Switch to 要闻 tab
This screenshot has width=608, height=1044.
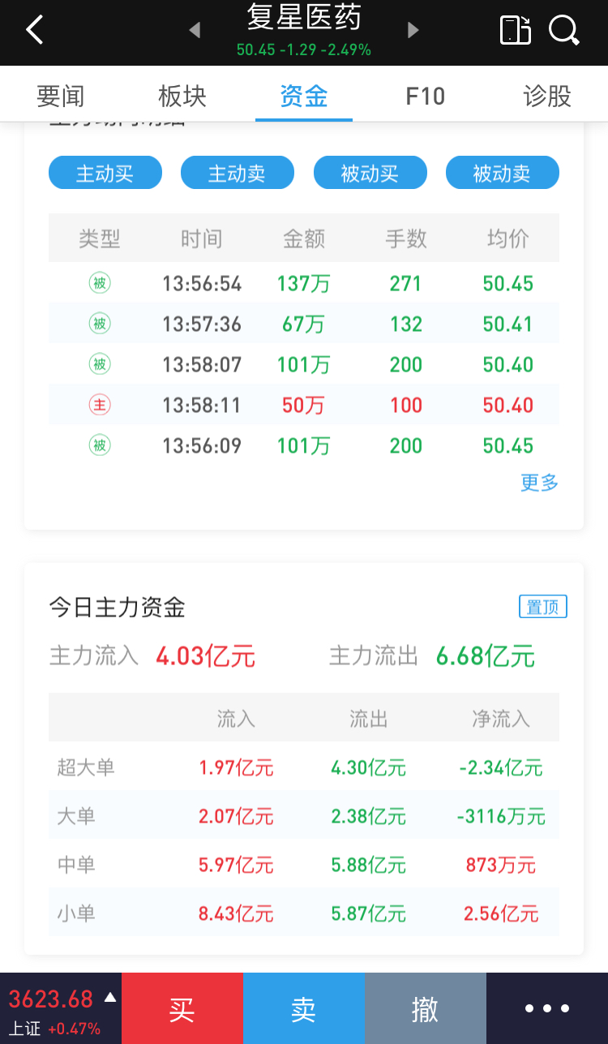(61, 96)
